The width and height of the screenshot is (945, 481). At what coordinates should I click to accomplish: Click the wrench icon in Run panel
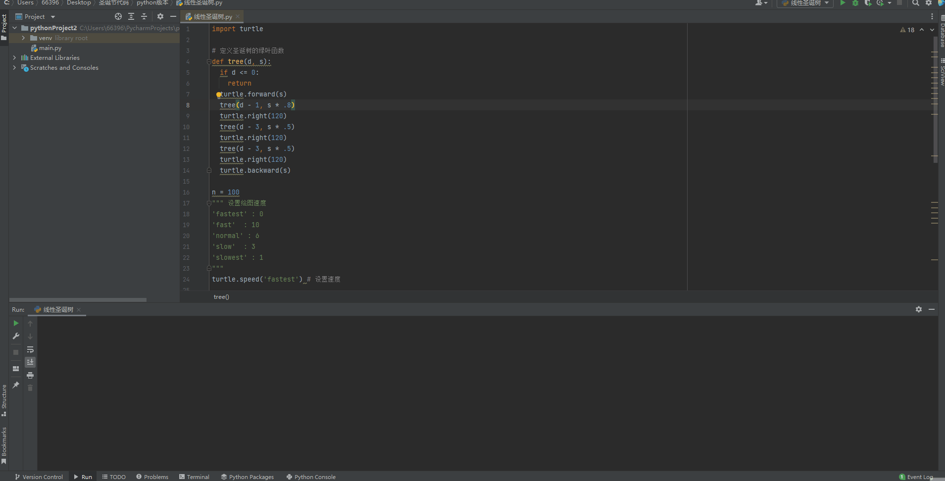(x=16, y=336)
